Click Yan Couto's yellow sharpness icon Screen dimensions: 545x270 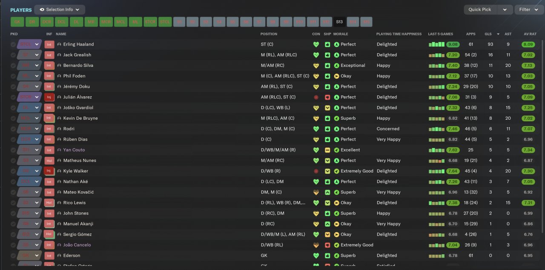[x=327, y=150]
